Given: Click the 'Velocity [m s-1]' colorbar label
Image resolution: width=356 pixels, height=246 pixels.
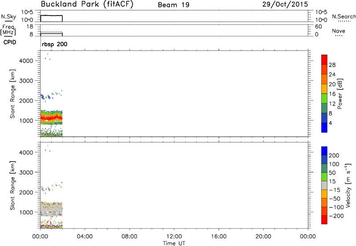Looking at the screenshot, I should point(348,185).
